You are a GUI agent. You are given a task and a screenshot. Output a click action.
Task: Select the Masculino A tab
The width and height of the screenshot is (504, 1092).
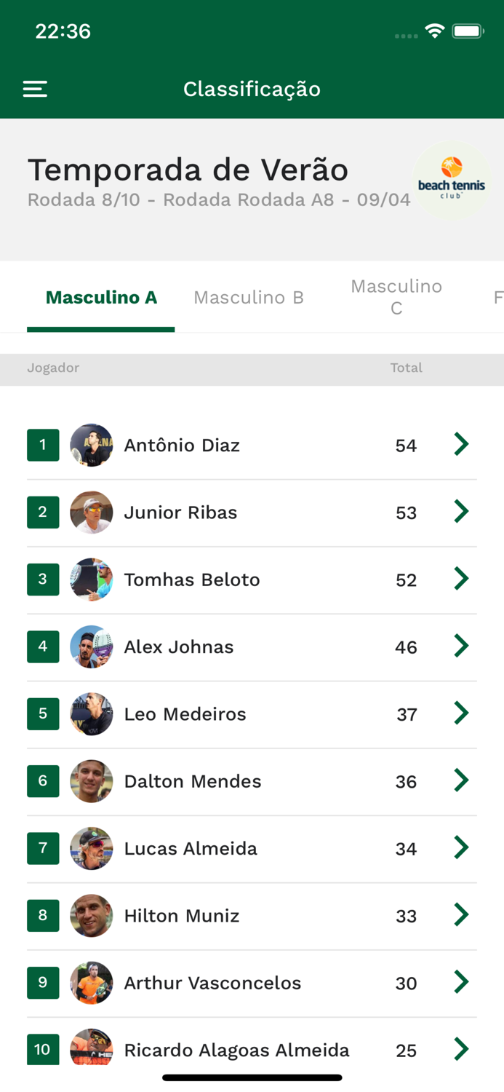100,297
